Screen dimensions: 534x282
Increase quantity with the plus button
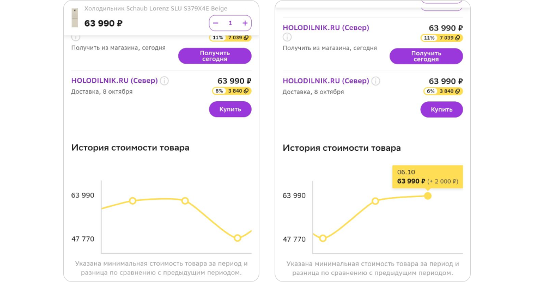pos(245,23)
